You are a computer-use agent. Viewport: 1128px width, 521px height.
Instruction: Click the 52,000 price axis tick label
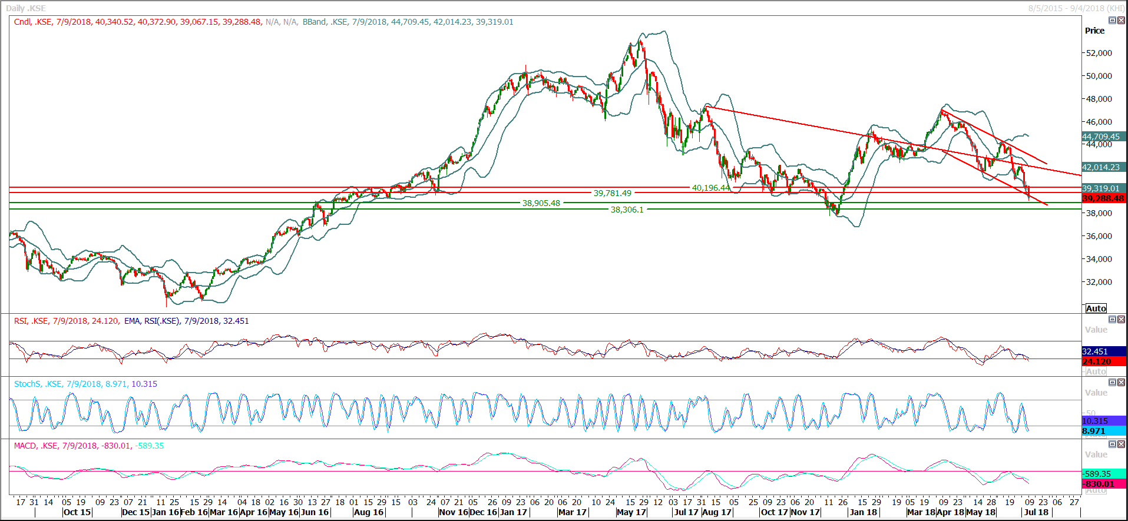pyautogui.click(x=1099, y=53)
